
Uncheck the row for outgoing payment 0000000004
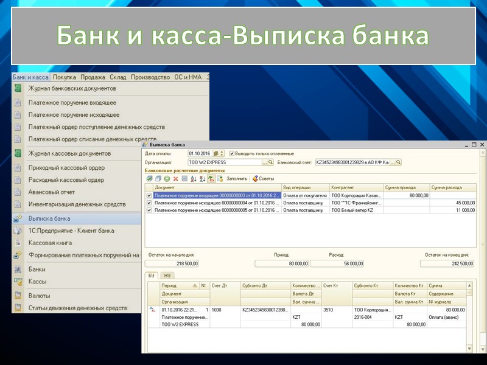(x=149, y=203)
